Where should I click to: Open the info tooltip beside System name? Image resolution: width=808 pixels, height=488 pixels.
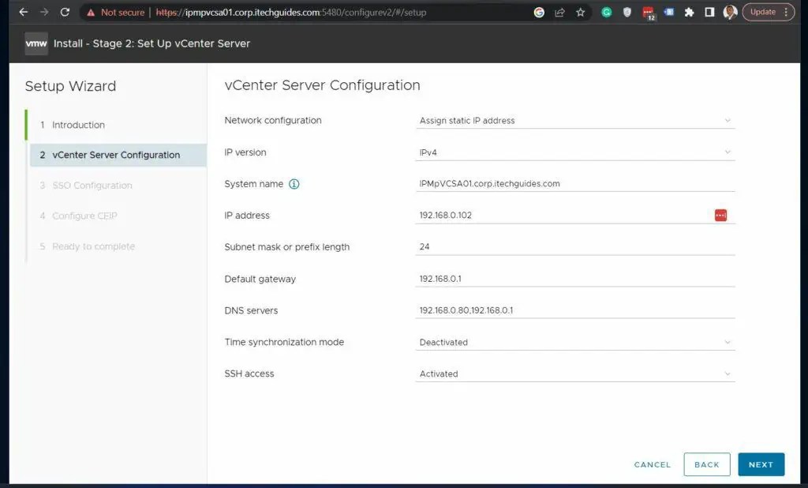tap(293, 183)
